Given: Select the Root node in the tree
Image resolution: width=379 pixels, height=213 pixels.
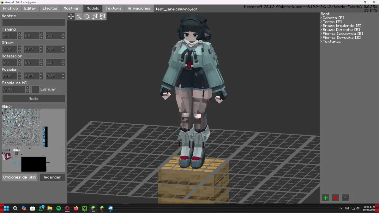Looking at the screenshot, I should click(x=325, y=14).
